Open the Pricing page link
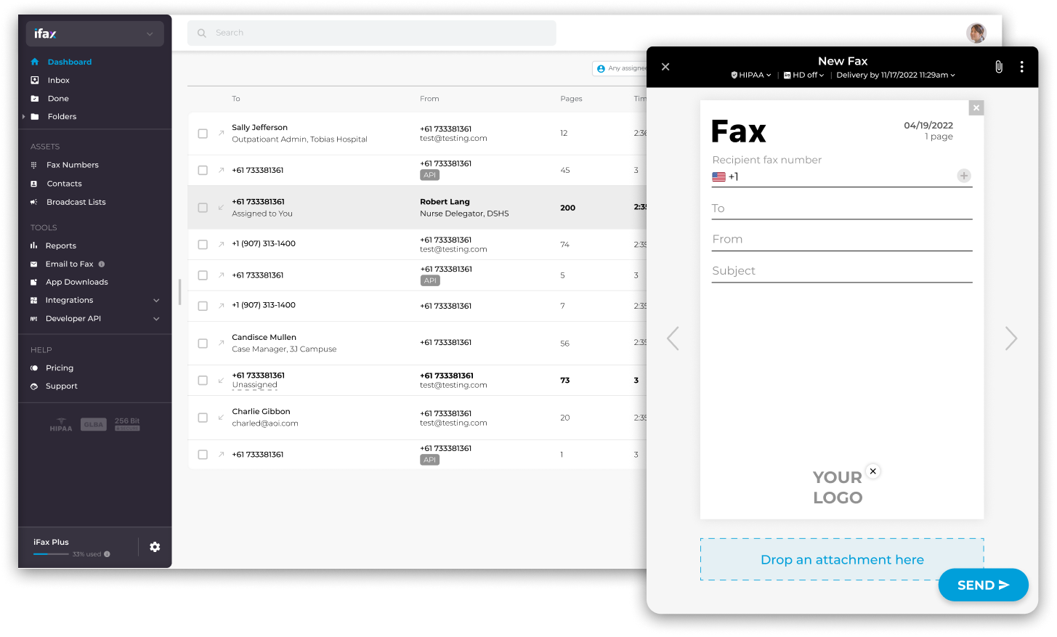 pos(60,368)
